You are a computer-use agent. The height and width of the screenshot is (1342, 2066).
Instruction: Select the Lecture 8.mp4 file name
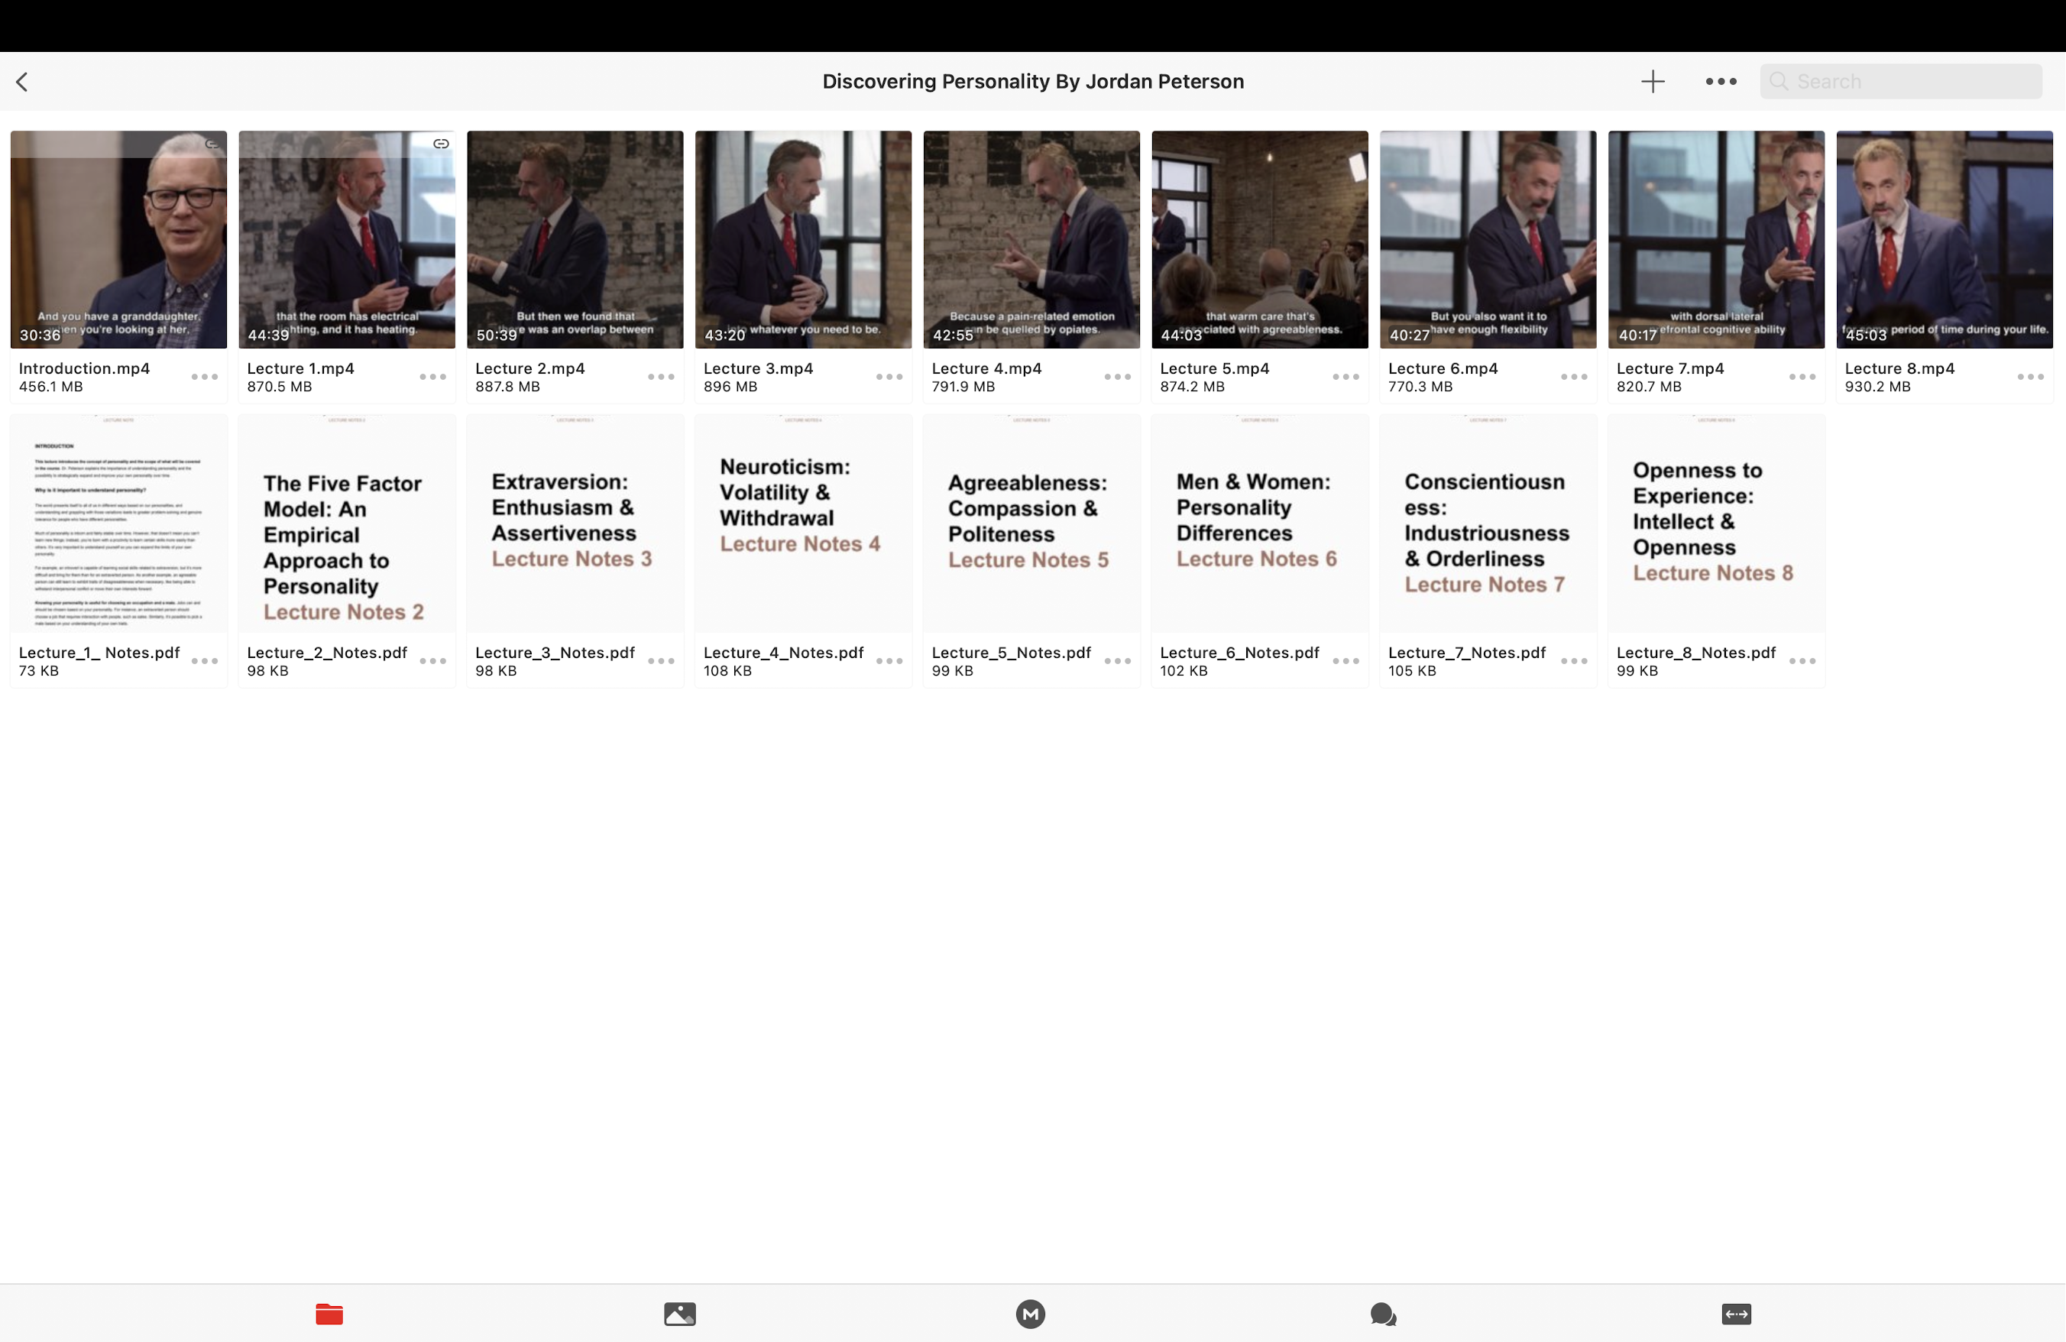coord(1900,368)
